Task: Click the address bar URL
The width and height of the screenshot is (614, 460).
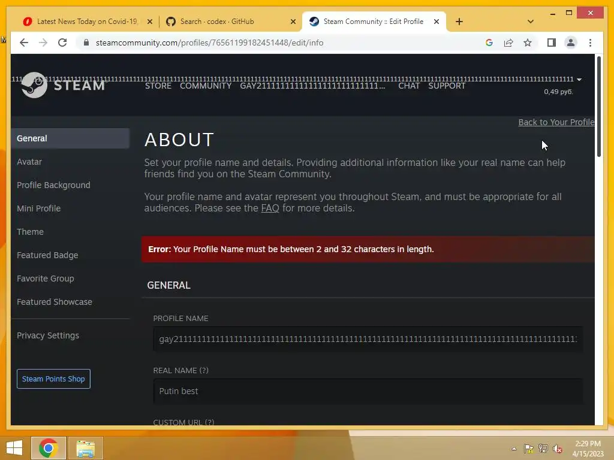Action: 209,43
